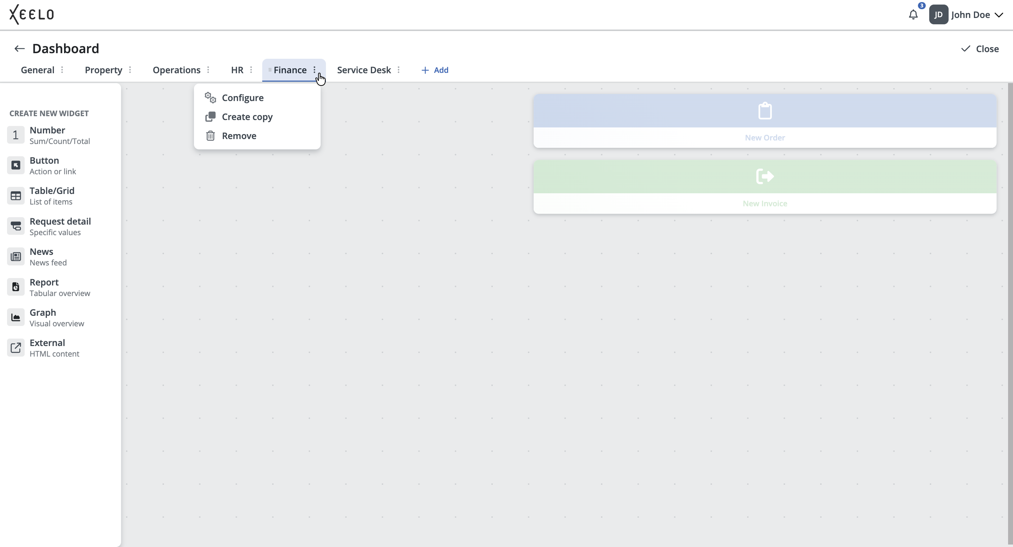Open the notifications bell
Screen dimensions: 1013x547
pos(913,15)
